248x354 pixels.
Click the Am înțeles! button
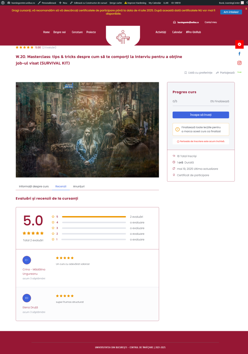click(x=231, y=12)
